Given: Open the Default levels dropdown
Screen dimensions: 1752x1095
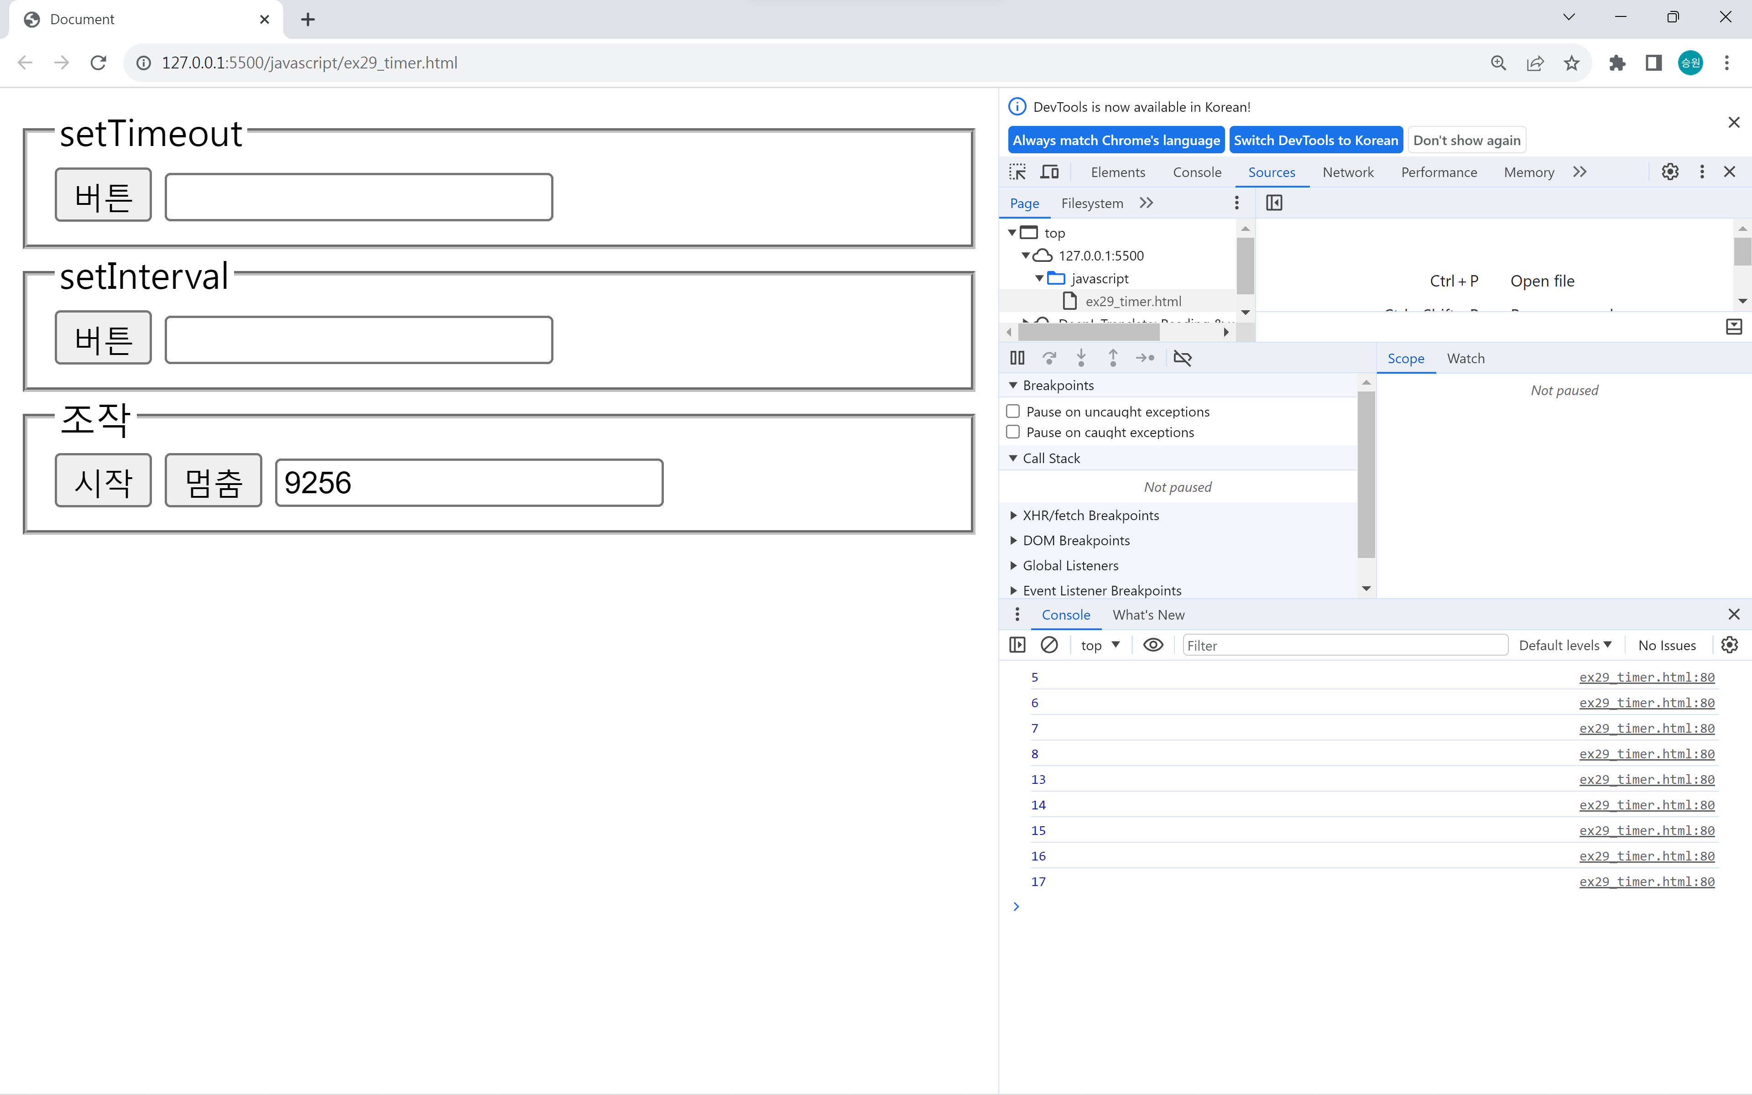Looking at the screenshot, I should 1564,645.
